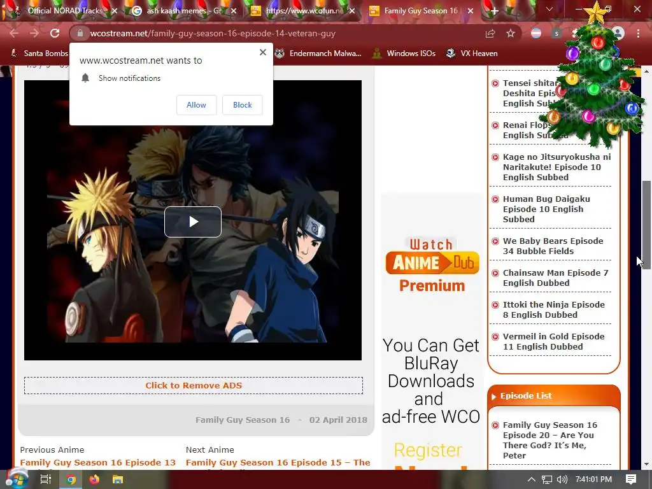Bookmark this page with star icon

pos(511,33)
